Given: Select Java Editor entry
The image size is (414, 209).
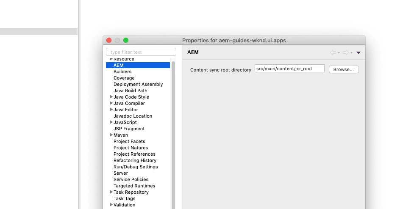Looking at the screenshot, I should click(x=126, y=110).
